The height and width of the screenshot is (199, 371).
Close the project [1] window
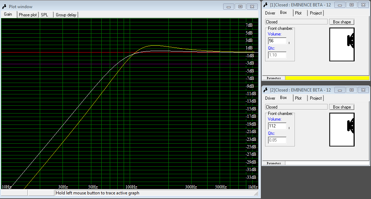[364, 5]
